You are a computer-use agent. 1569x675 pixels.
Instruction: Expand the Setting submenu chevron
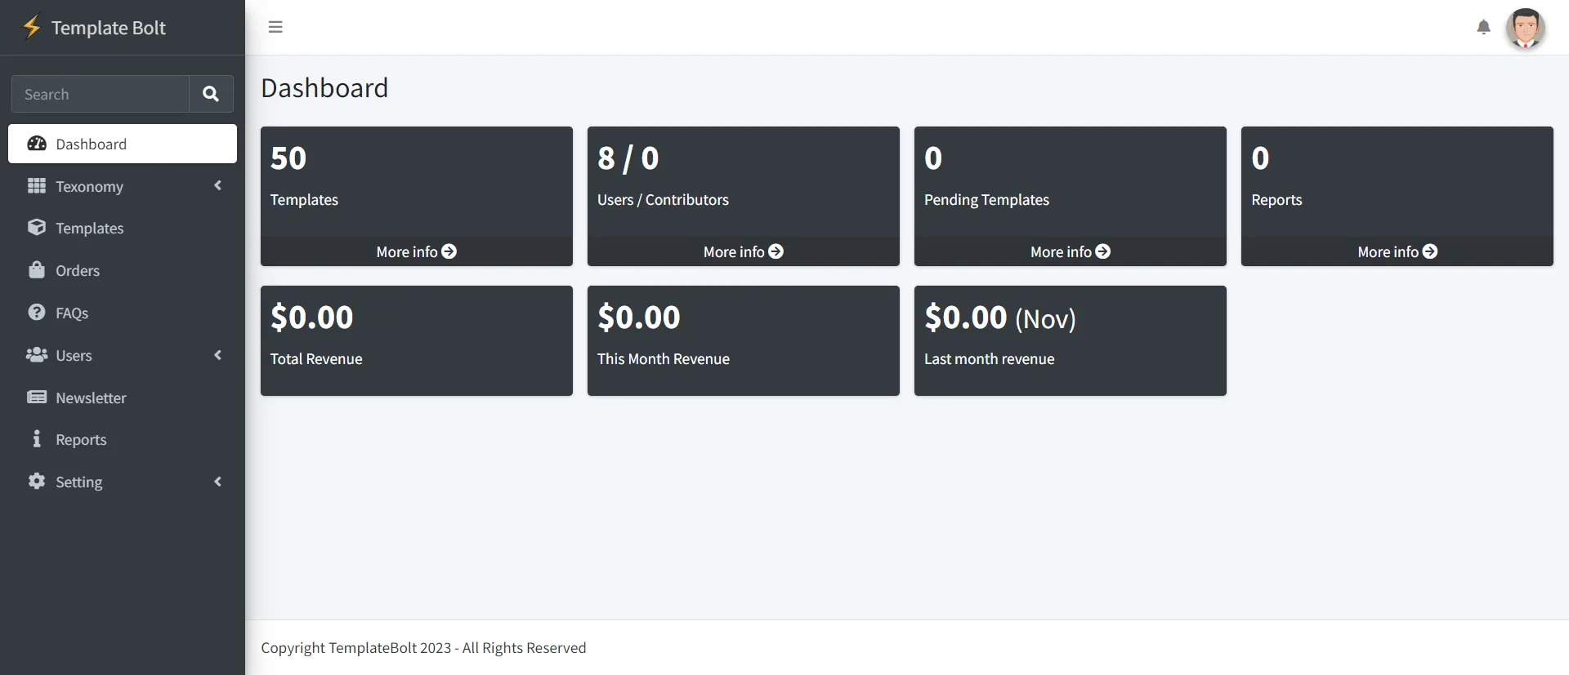pyautogui.click(x=217, y=482)
